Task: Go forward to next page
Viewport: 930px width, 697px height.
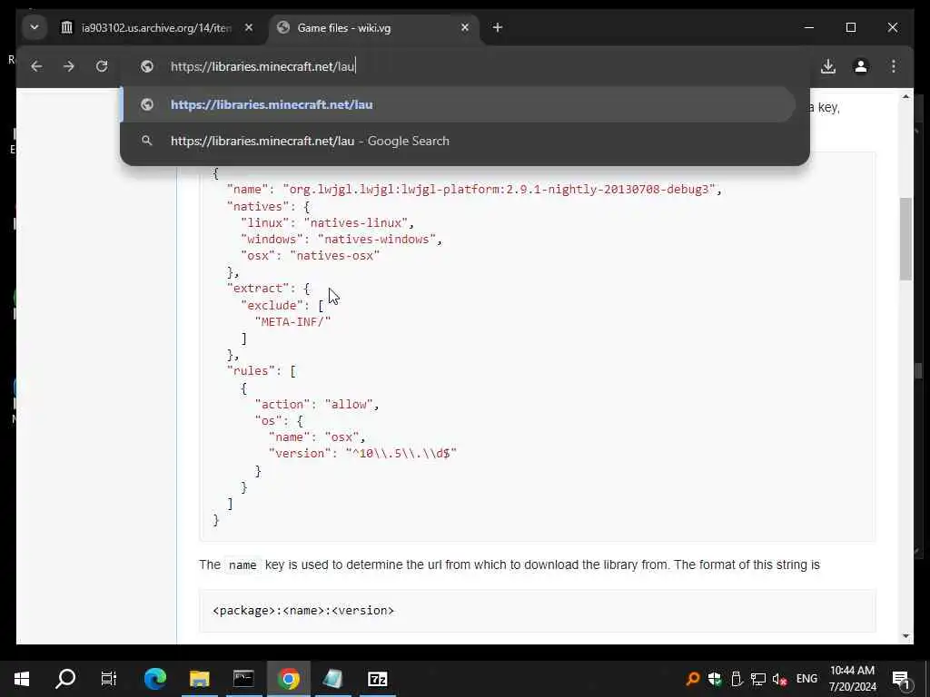Action: (x=69, y=66)
